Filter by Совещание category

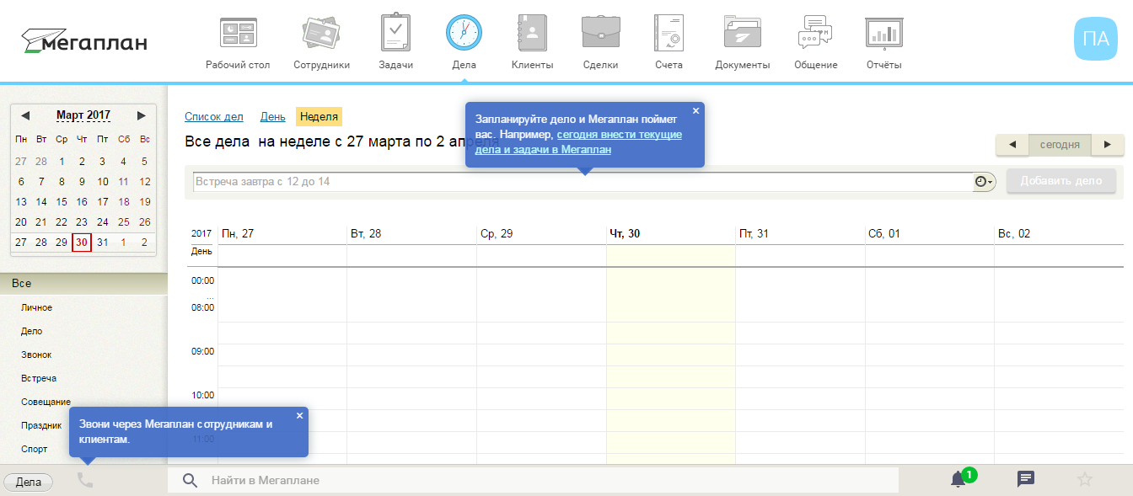coord(46,402)
